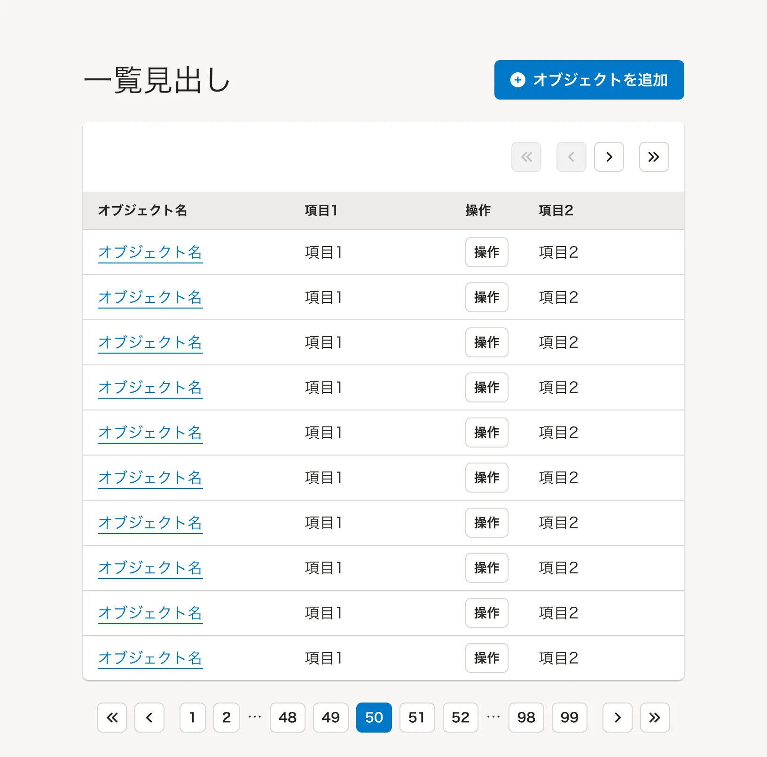Click the 操作 button in the fifth row
This screenshot has width=767, height=757.
[x=486, y=433]
